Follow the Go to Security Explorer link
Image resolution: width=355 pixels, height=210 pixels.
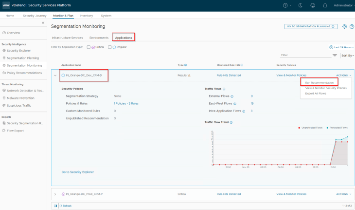(x=78, y=172)
